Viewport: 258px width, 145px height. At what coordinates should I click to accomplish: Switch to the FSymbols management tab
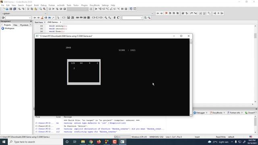pos(24,25)
